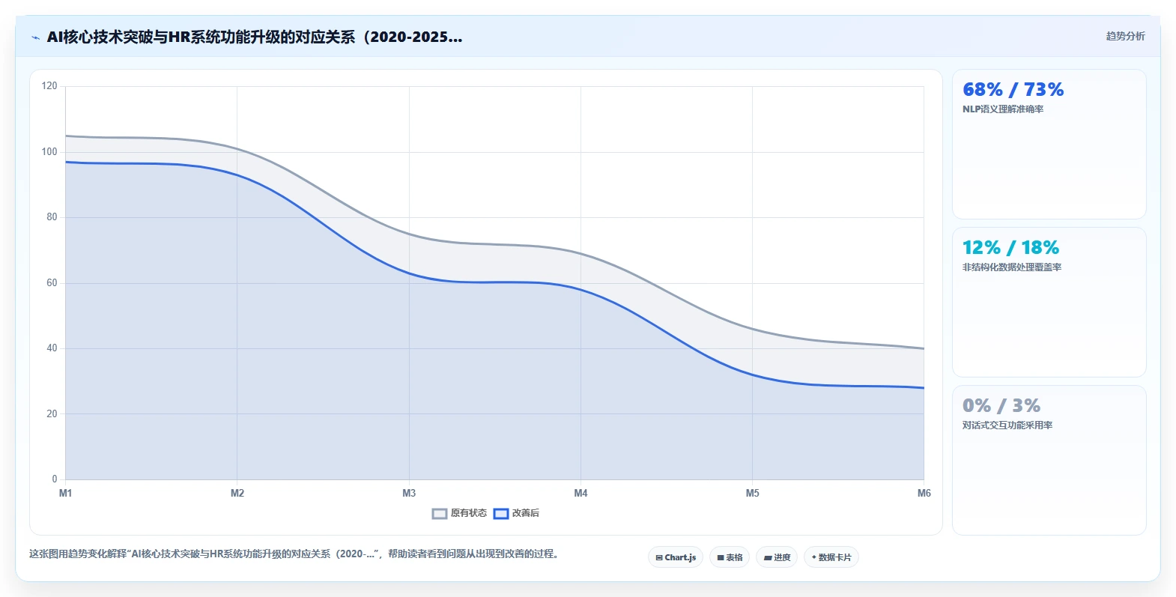Click the blue 改善后 line point at M1

coord(66,162)
